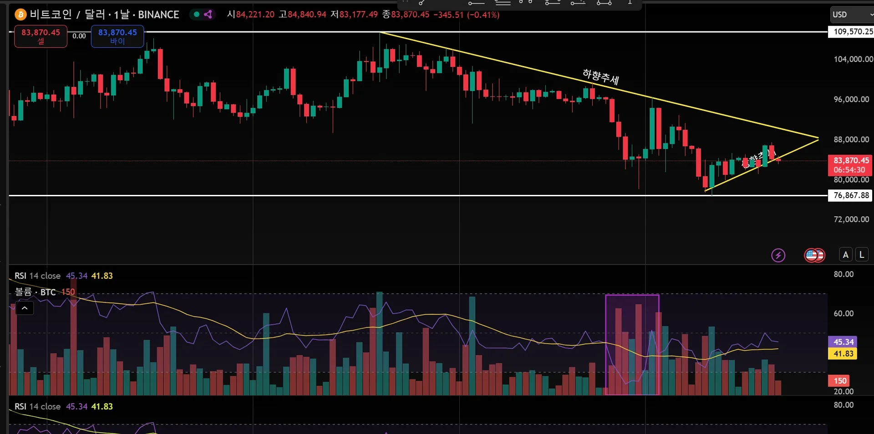The width and height of the screenshot is (874, 434).
Task: Click the purple 45.34 RSI value label
Action: [843, 342]
